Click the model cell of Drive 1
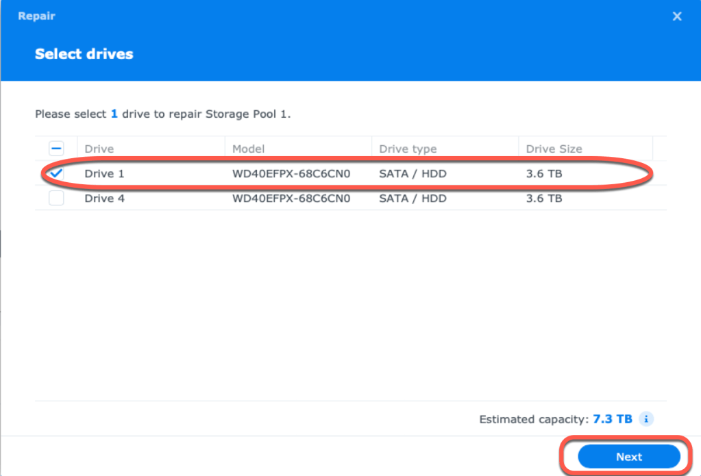This screenshot has height=476, width=701. click(291, 174)
